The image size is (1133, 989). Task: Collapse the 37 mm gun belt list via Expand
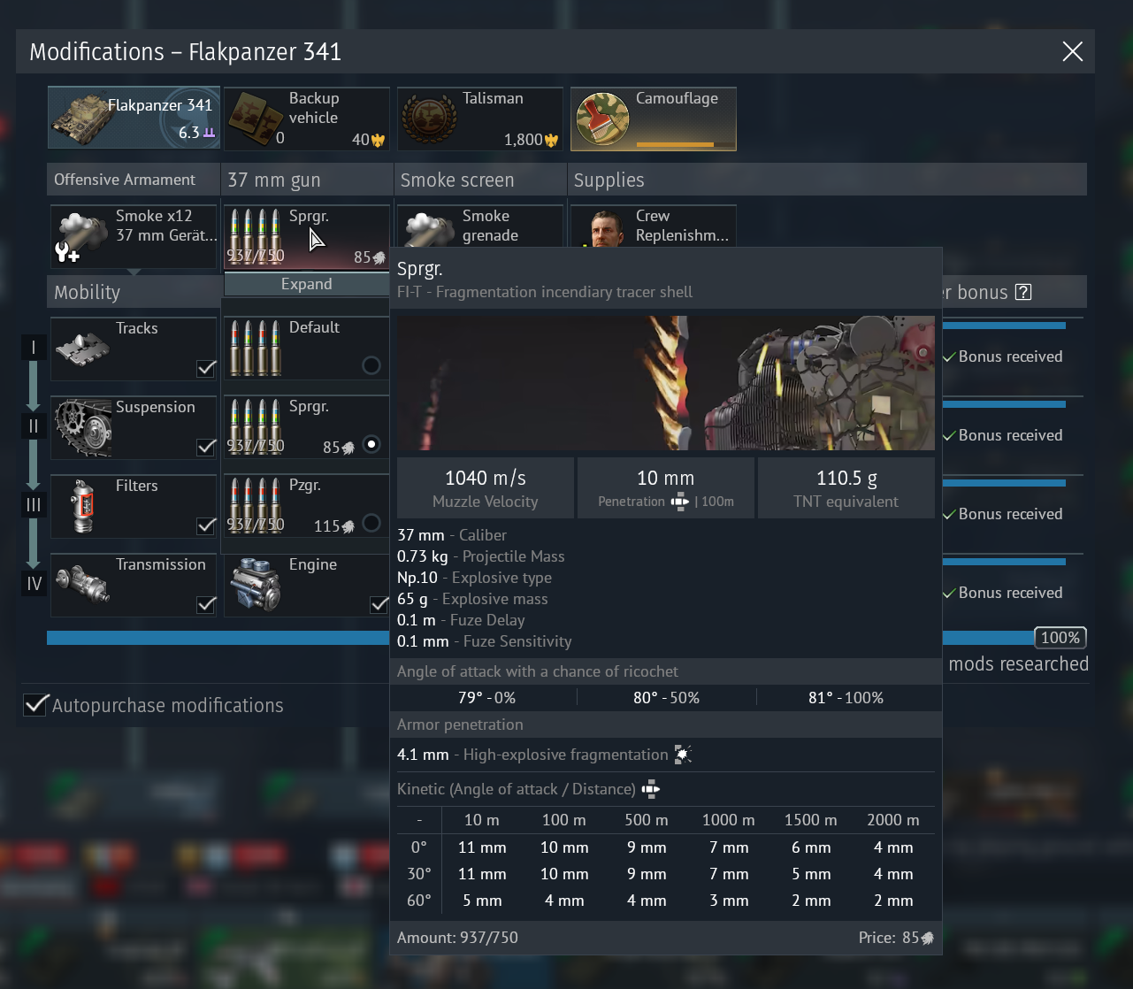pyautogui.click(x=307, y=284)
